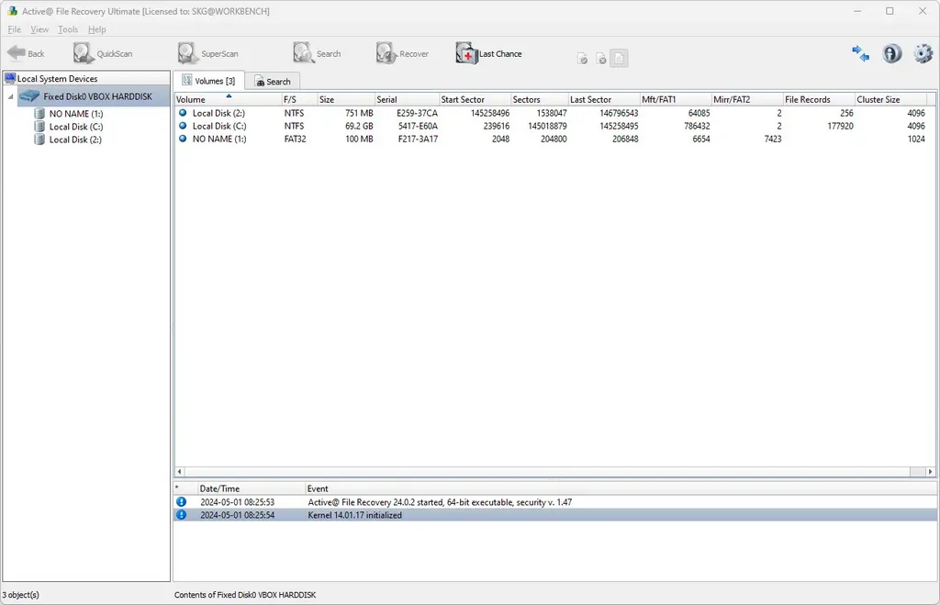
Task: Sort by the Mirr/FAT2 column header
Action: (747, 99)
